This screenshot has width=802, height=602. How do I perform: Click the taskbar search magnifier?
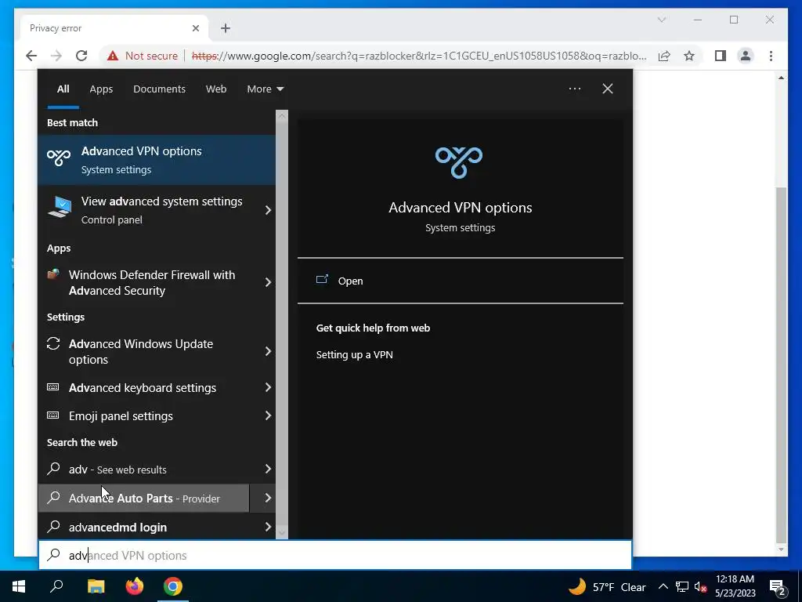pos(56,586)
